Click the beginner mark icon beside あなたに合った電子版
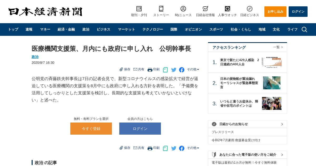The height and width of the screenshot is (166, 316). (214, 155)
